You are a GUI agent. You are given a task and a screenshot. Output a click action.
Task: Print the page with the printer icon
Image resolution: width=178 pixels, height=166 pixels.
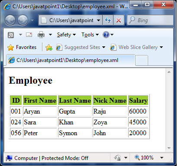[41, 35]
